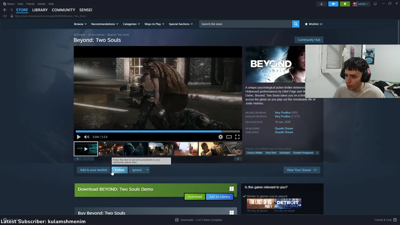
Task: Open Quantic Dream developer link
Action: click(x=284, y=128)
